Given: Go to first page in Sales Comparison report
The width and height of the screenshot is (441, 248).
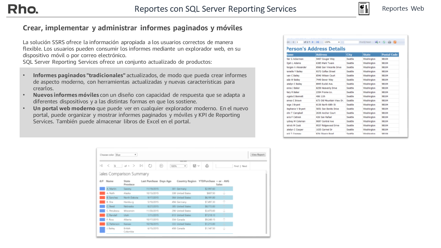Looking at the screenshot, I should coord(101,166).
